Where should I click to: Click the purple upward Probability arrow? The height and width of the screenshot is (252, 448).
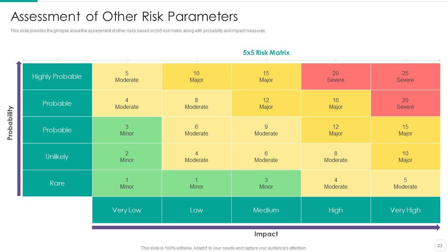pyautogui.click(x=19, y=129)
